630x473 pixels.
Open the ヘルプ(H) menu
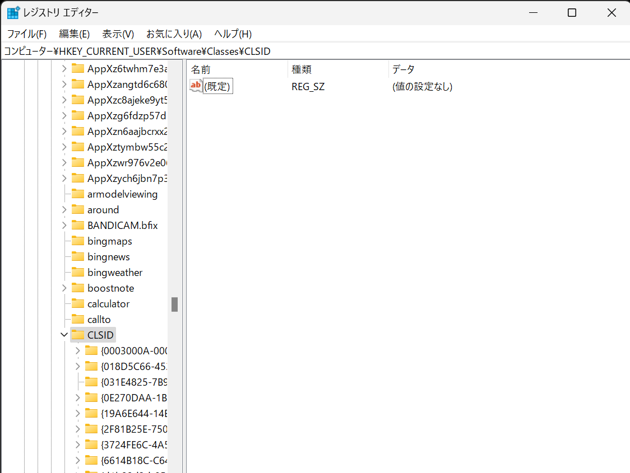[233, 34]
